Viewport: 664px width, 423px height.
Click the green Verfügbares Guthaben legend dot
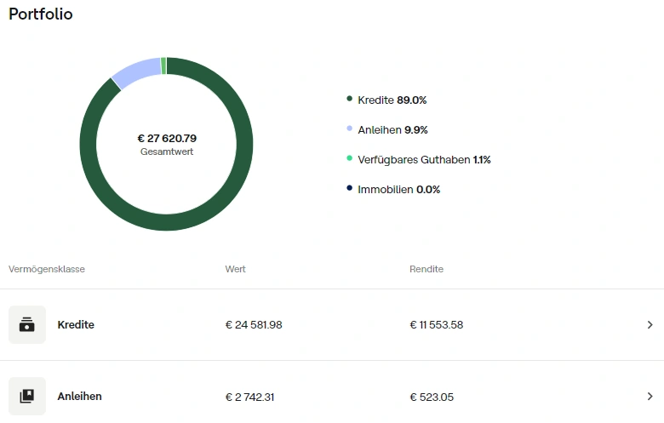350,159
